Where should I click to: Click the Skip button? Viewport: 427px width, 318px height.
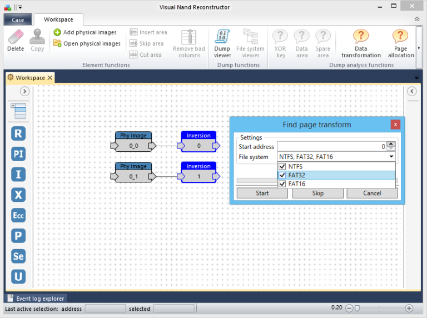[318, 193]
